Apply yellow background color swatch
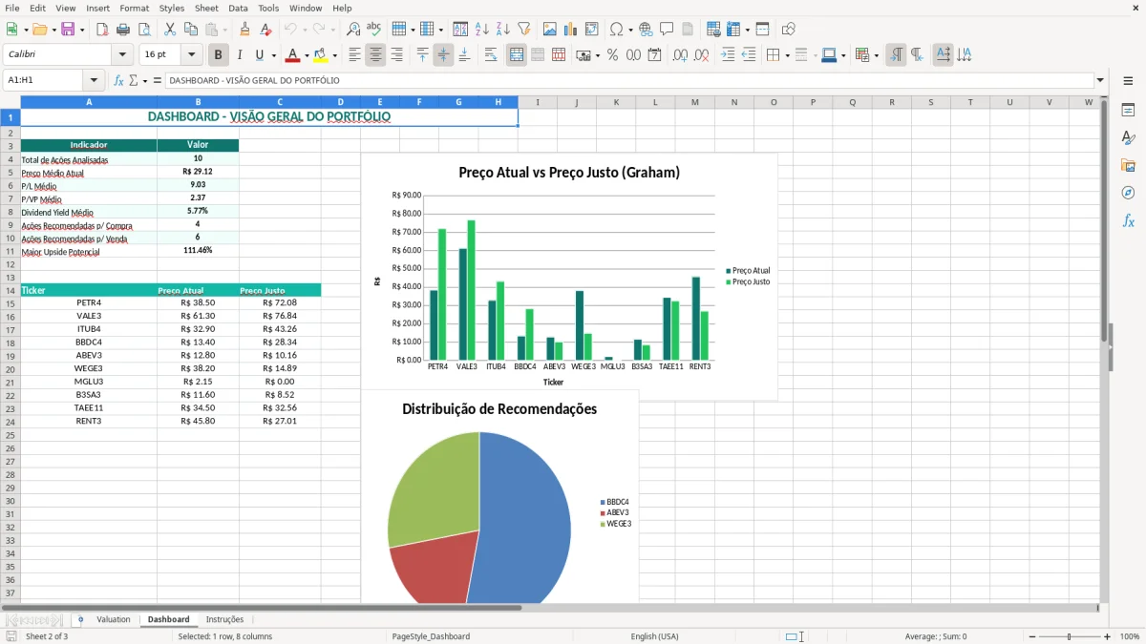 (322, 55)
